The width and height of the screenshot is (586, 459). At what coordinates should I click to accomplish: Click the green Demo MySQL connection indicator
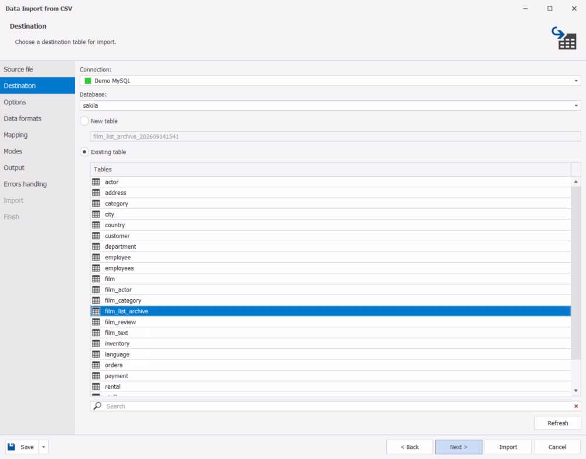(88, 81)
